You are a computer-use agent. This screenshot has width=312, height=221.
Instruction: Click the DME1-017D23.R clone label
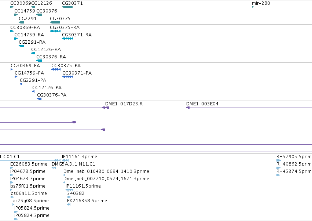[x=124, y=104]
